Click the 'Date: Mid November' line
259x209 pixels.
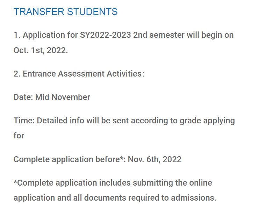(52, 97)
